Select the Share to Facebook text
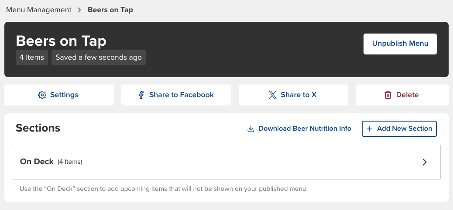 pos(182,95)
